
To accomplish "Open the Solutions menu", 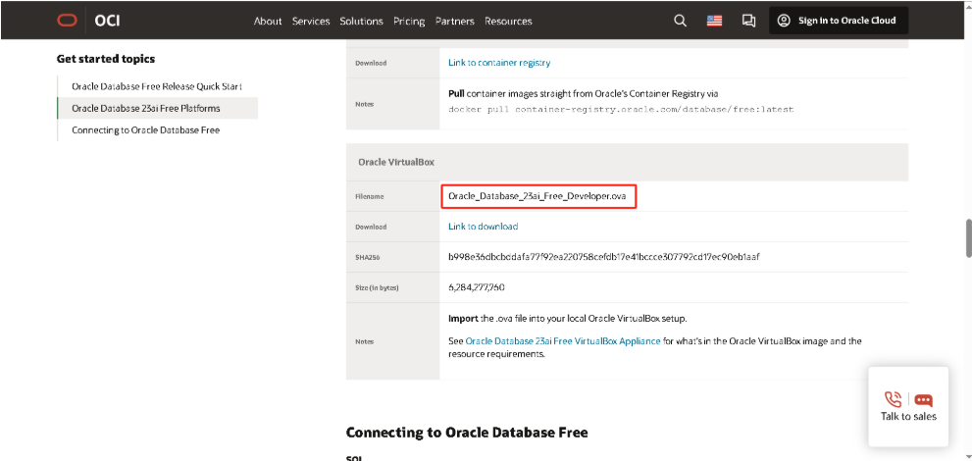I will point(361,21).
